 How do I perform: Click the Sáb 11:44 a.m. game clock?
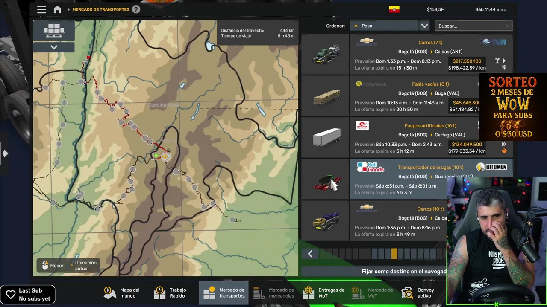[490, 9]
